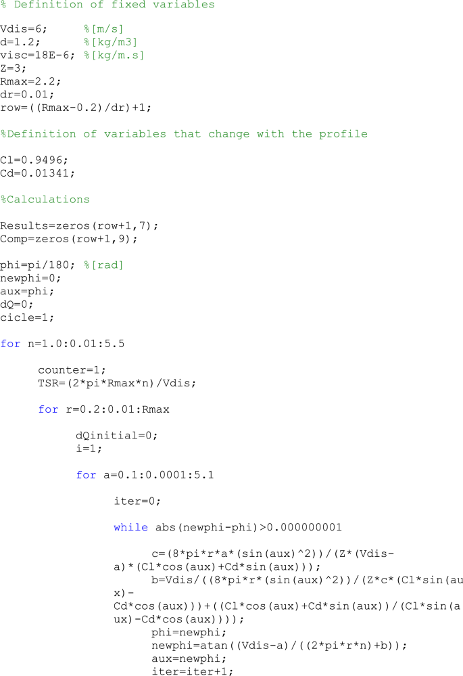Place cursor on "Cl=0.9496;"
Screen dimensions: 463x676
point(34,160)
